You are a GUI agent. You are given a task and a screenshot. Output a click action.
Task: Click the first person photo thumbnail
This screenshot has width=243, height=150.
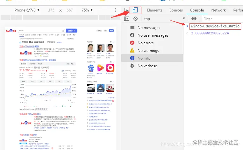tap(91, 48)
